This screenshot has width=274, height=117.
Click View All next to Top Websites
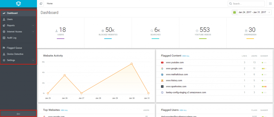(64, 110)
